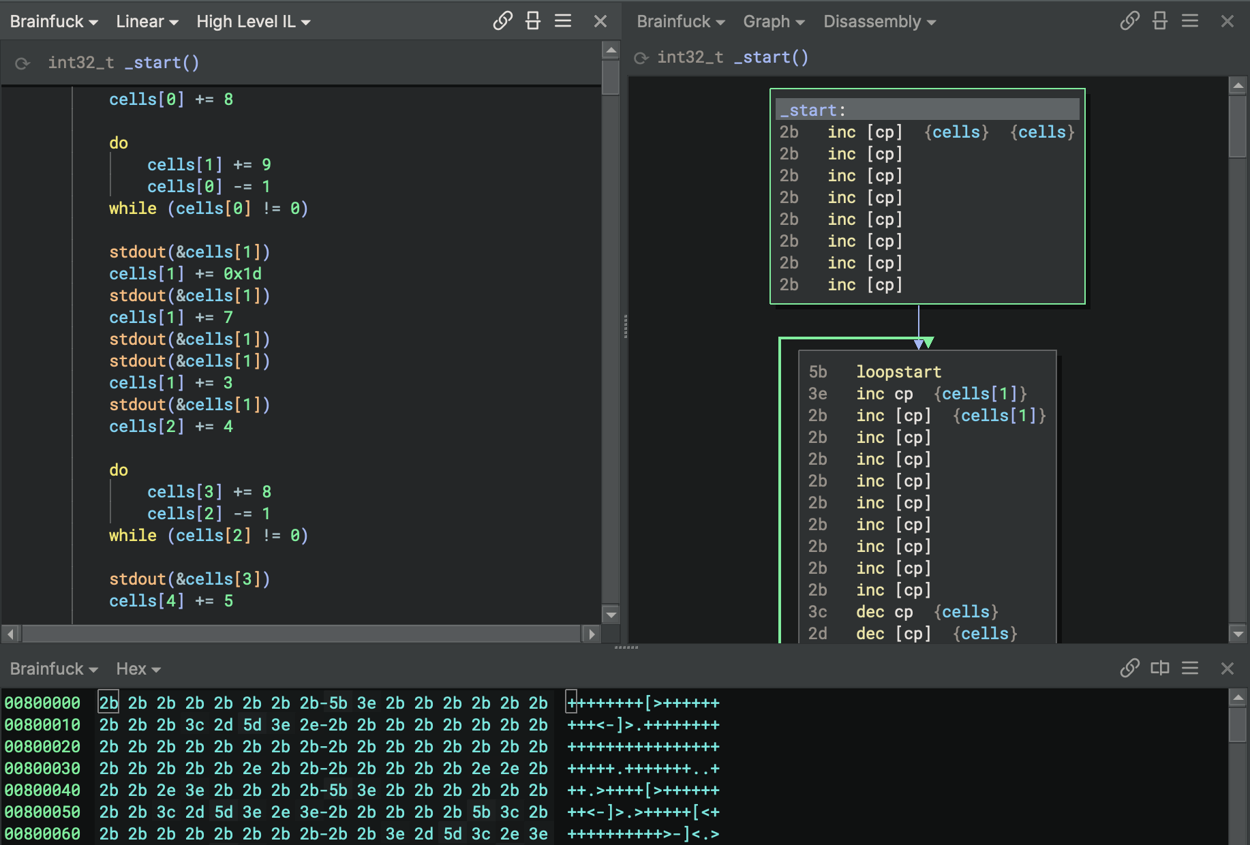Click the link icon in the hex pane
The width and height of the screenshot is (1250, 845).
(1129, 668)
